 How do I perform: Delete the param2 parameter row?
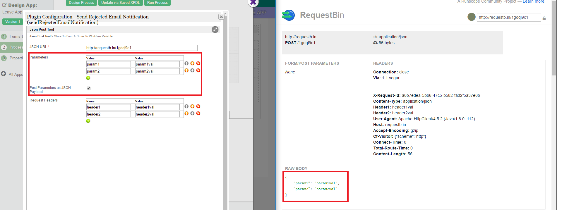198,70
